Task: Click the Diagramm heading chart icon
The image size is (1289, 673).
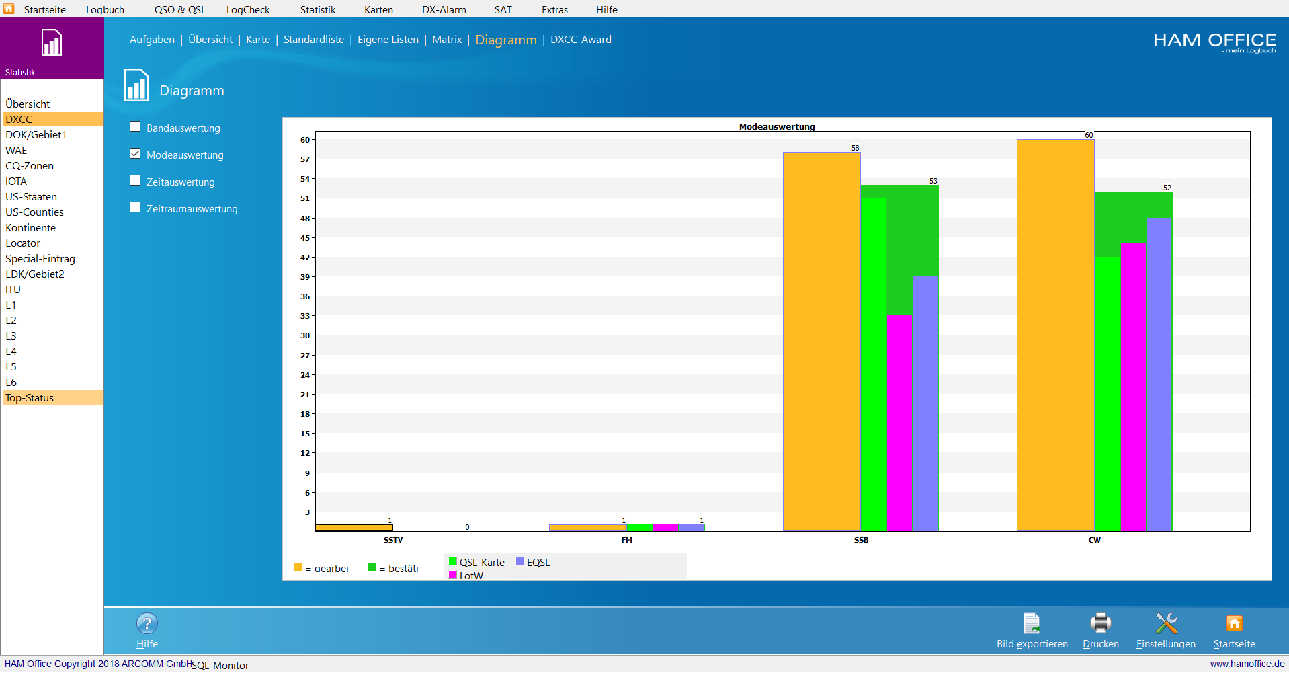Action: [136, 85]
